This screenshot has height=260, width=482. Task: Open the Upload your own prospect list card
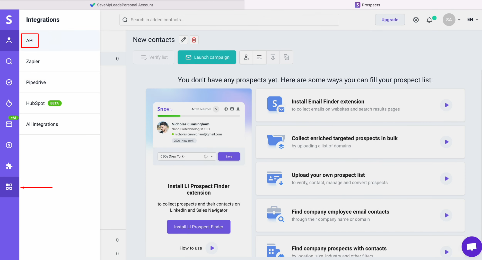click(360, 179)
